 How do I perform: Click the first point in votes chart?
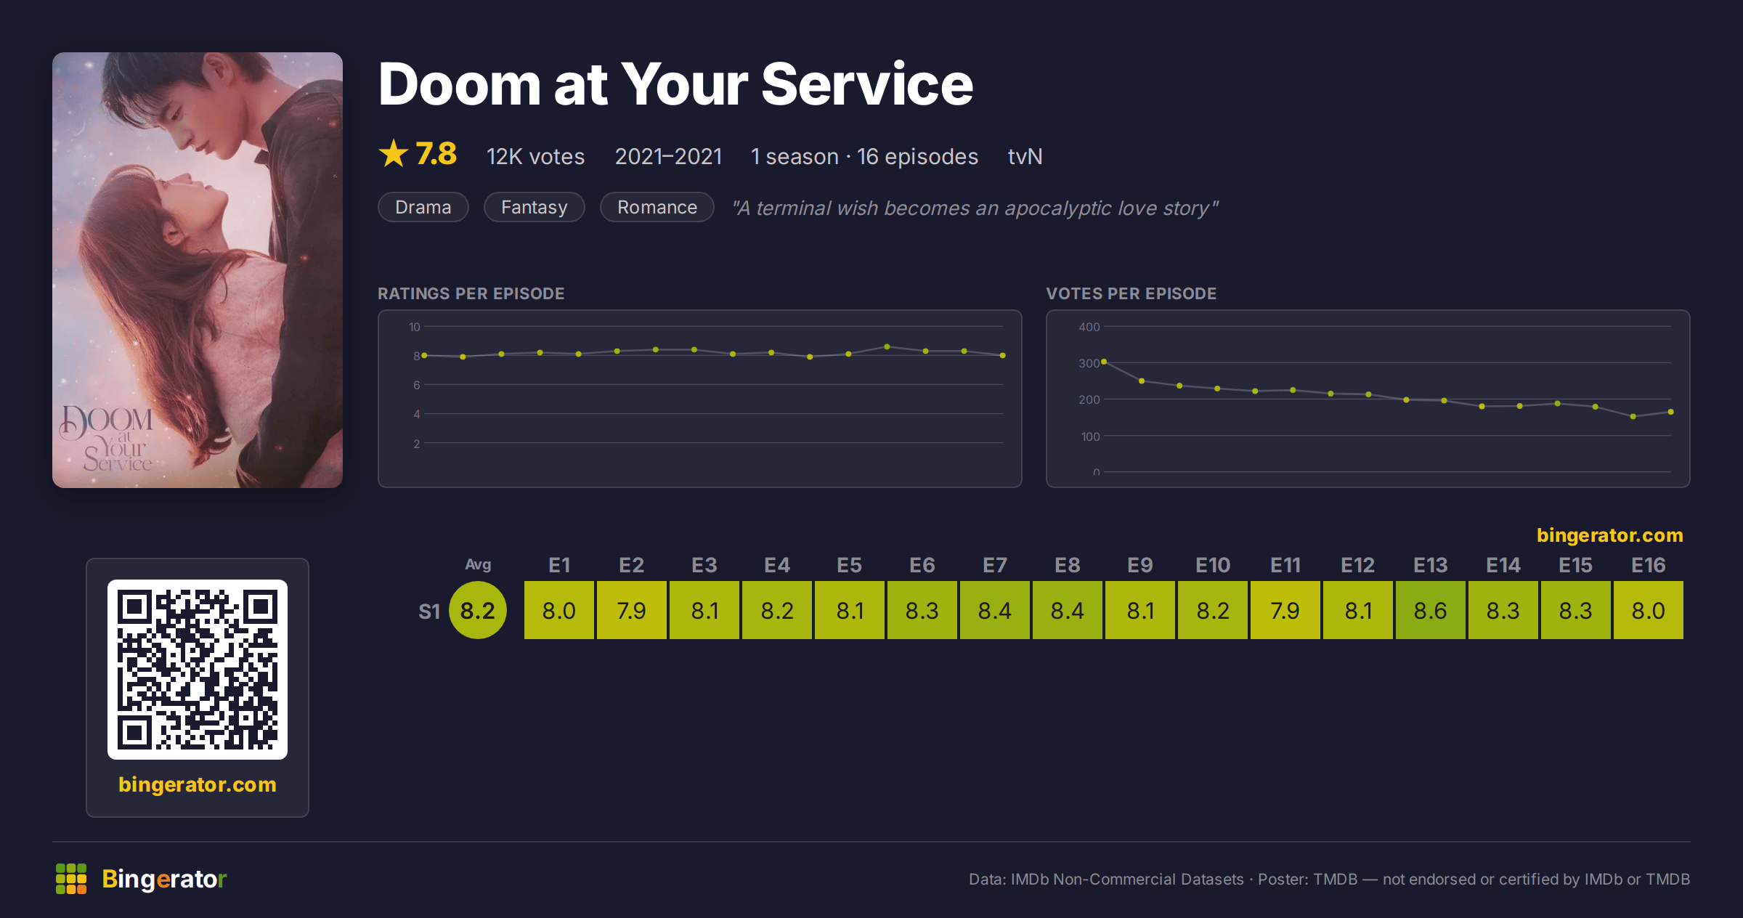[x=1104, y=362]
